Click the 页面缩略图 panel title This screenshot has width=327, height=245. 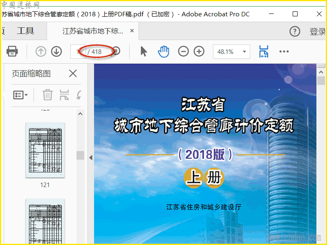31,73
